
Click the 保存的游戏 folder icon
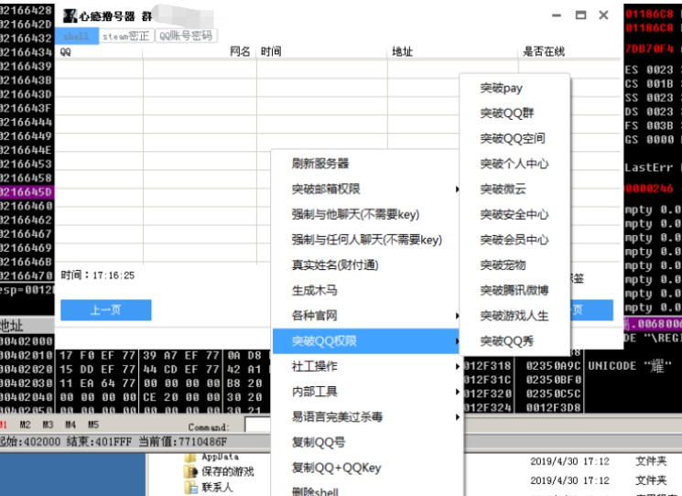coord(191,472)
